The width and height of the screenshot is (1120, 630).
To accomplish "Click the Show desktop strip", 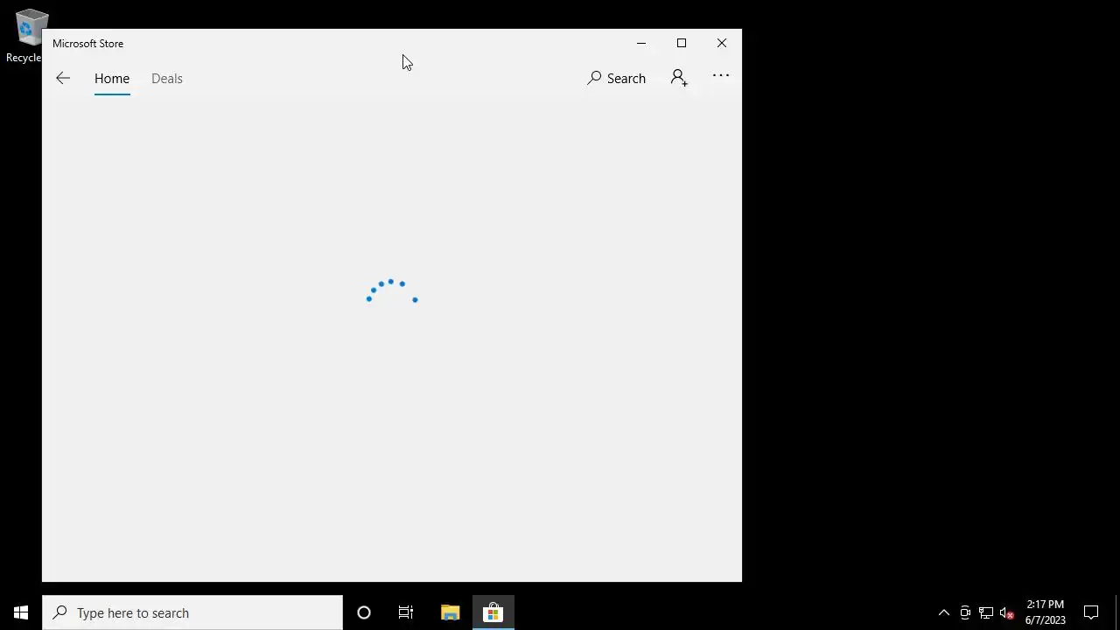I will tap(1117, 612).
